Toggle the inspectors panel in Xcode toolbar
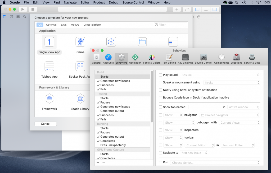 pyautogui.click(x=215, y=9)
